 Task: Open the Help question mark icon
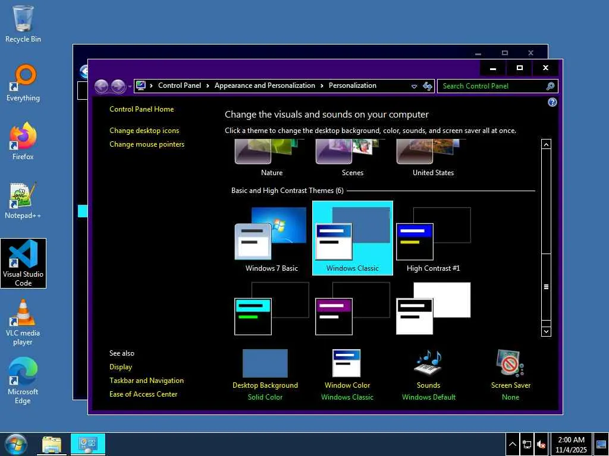[552, 102]
